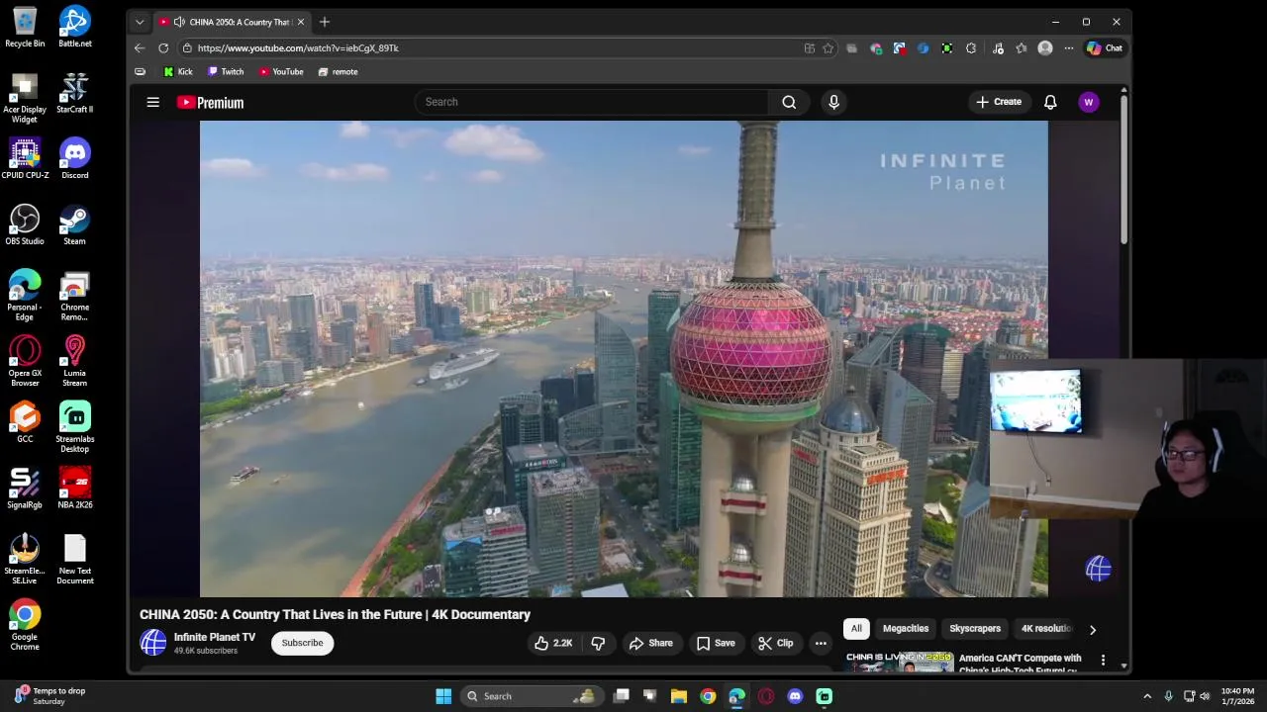Open more actions ellipsis under video
This screenshot has height=712, width=1267.
coord(821,643)
